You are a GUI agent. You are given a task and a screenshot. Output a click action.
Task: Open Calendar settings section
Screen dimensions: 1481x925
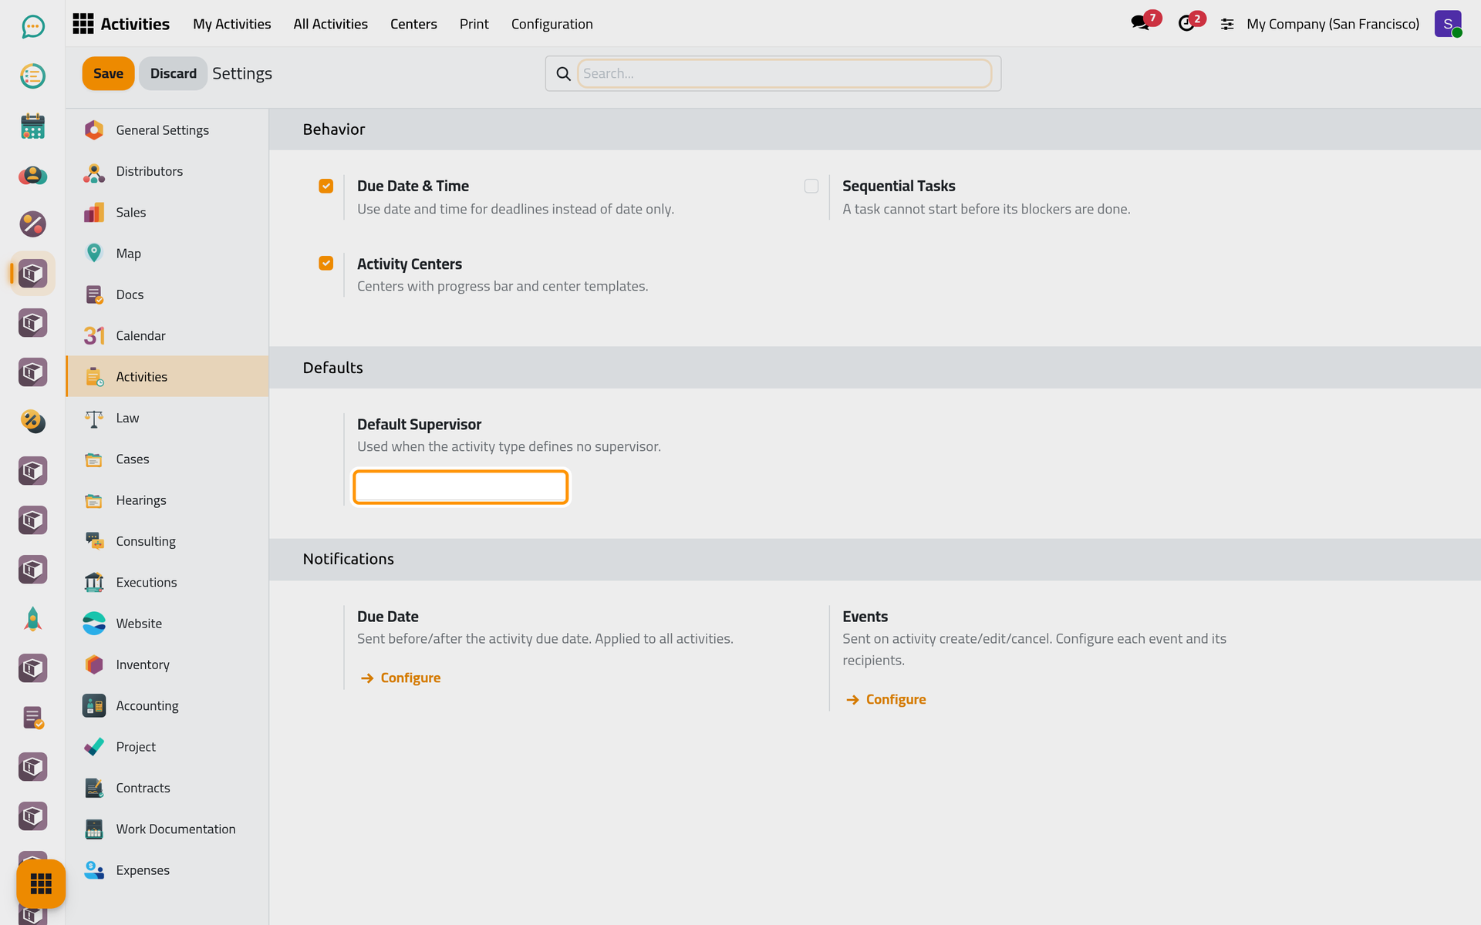coord(167,335)
